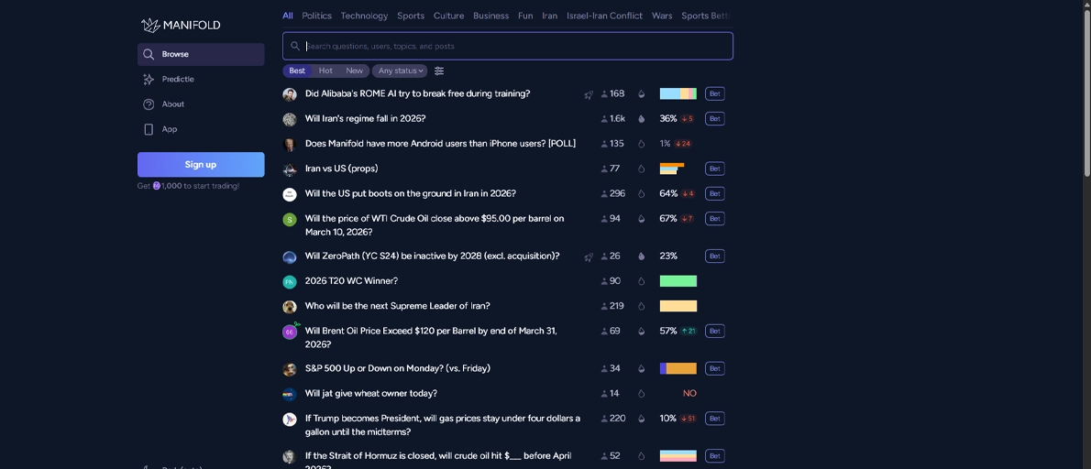Open question '2026 T20 WC Winner?'
The width and height of the screenshot is (1091, 469).
pyautogui.click(x=351, y=281)
